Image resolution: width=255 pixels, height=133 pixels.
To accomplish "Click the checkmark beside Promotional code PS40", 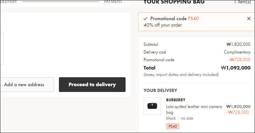I will click(x=146, y=19).
